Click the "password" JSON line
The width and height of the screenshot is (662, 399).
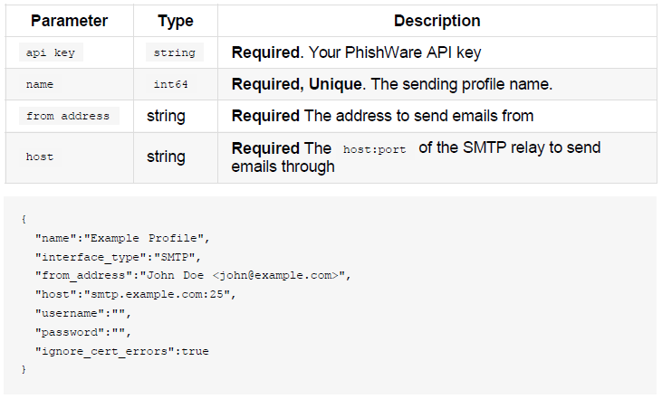[x=83, y=332]
